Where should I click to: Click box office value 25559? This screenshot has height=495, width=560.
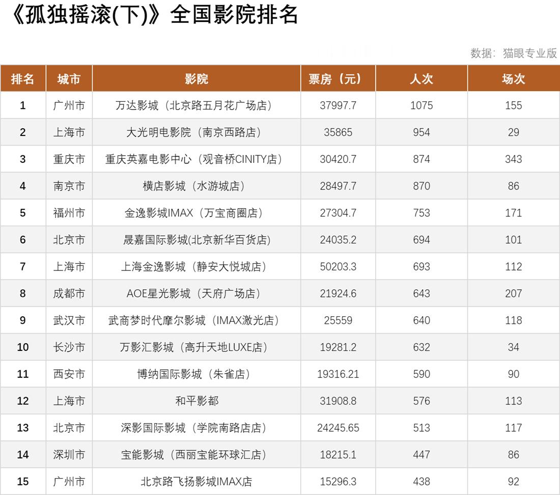338,320
